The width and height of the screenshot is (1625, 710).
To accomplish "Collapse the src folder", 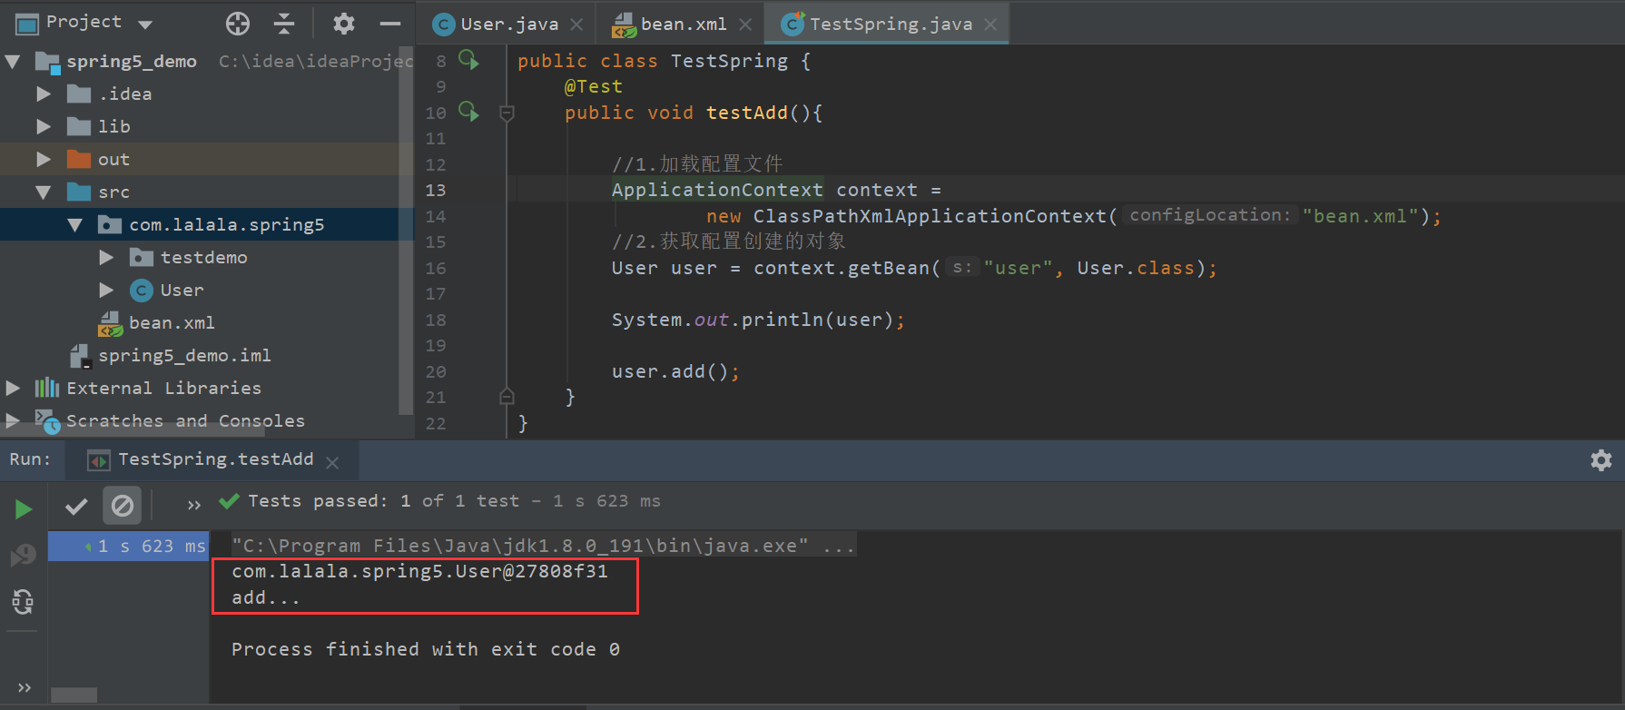I will tap(43, 192).
